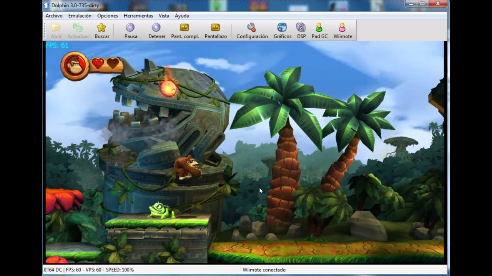492x276 pixels.
Task: Open Configuración wrench icon
Action: pos(251,28)
